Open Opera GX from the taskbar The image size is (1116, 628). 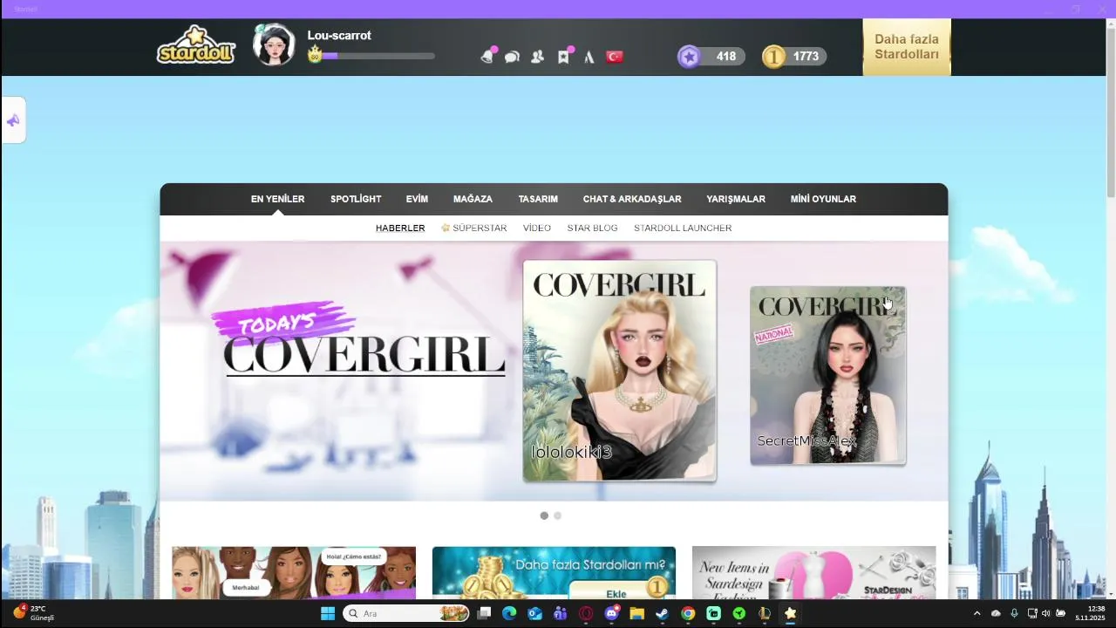click(586, 613)
